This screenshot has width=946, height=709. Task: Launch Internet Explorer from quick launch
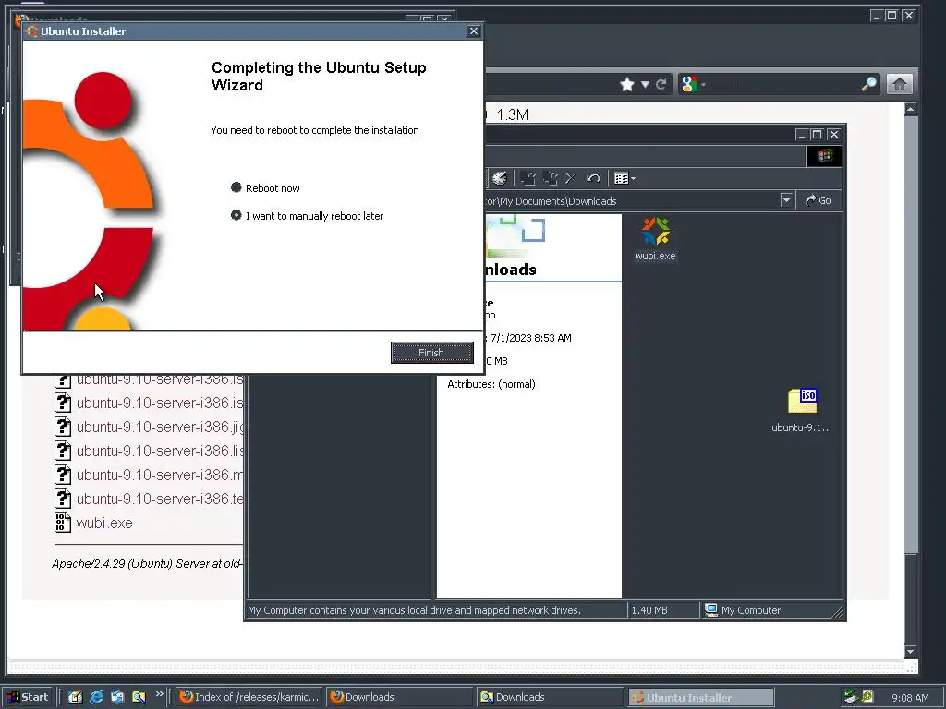coord(96,697)
